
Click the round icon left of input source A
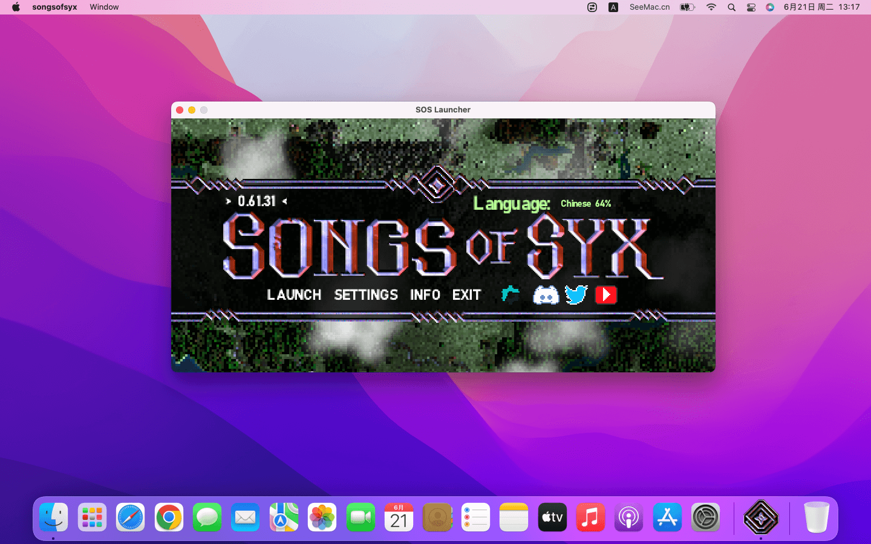pyautogui.click(x=592, y=7)
